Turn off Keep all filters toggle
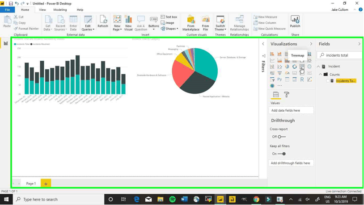Screen dimensions: 364x205 [x=282, y=154]
